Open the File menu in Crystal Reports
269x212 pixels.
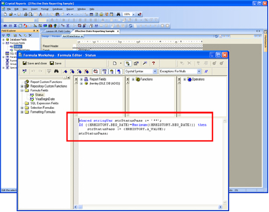[x=9, y=9]
